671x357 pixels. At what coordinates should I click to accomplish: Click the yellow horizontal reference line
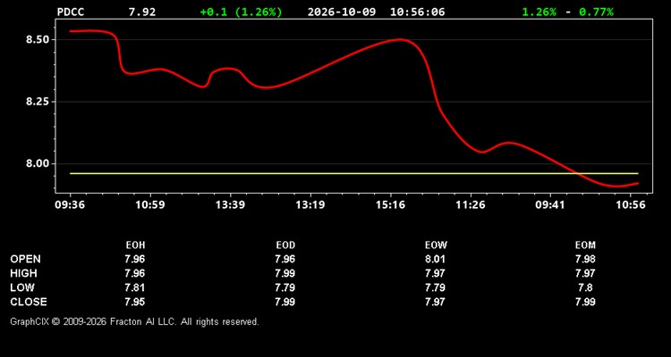(354, 173)
